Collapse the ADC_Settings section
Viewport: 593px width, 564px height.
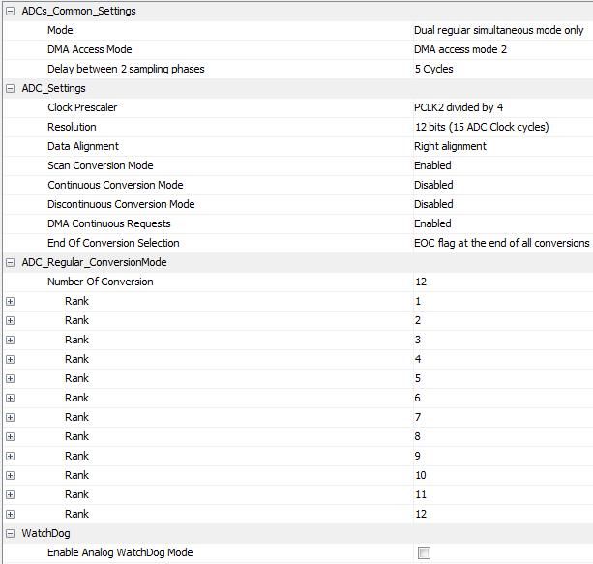pyautogui.click(x=10, y=88)
